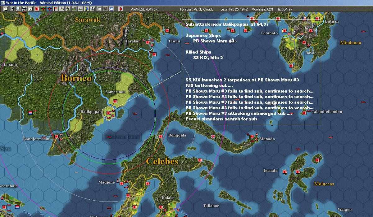Select the Japanese flag at Donggala
Viewport: 373px width, 217px height.
point(161,137)
